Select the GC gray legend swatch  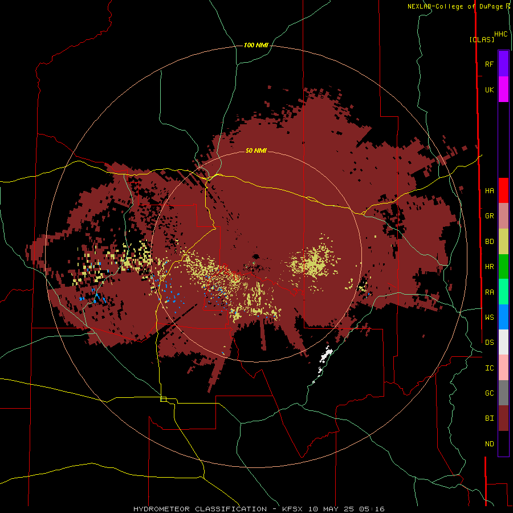pos(503,393)
